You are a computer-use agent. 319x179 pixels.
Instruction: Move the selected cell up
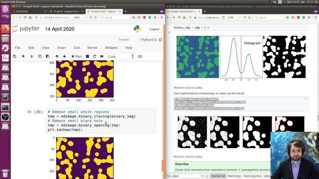[57, 56]
